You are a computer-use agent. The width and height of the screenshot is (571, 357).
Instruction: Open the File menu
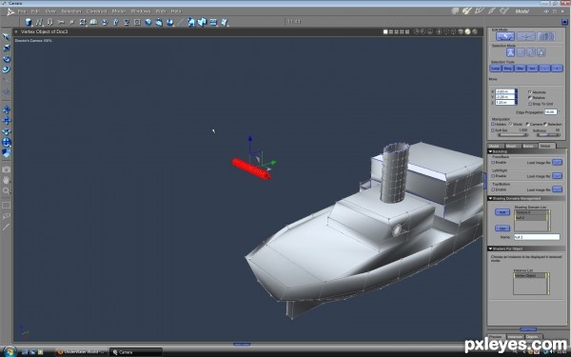click(x=22, y=11)
